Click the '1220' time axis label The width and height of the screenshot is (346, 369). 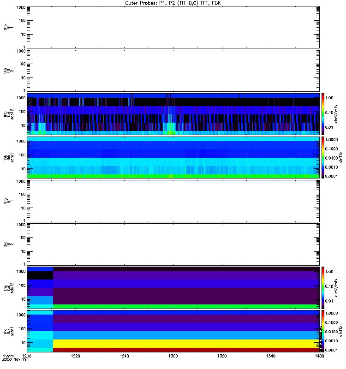[x=76, y=356]
